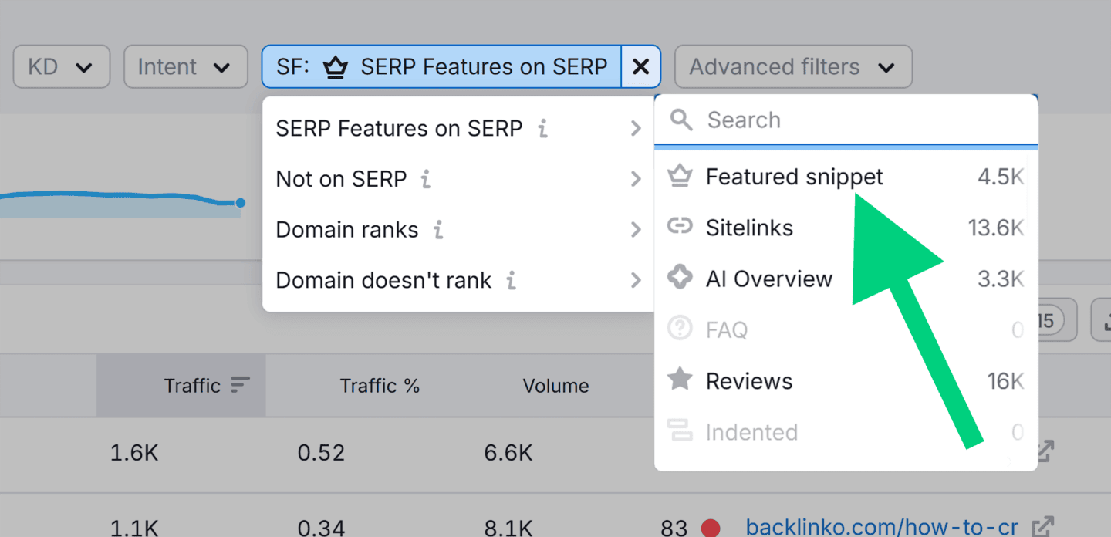This screenshot has width=1111, height=537.
Task: Click the SERP features Search field
Action: coord(856,120)
